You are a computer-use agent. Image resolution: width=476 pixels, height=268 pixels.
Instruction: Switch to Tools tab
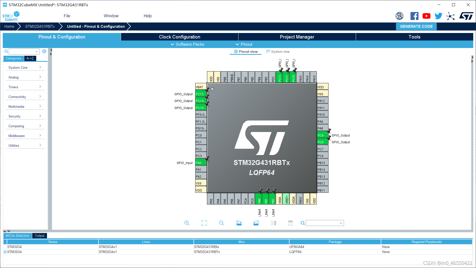tap(414, 37)
